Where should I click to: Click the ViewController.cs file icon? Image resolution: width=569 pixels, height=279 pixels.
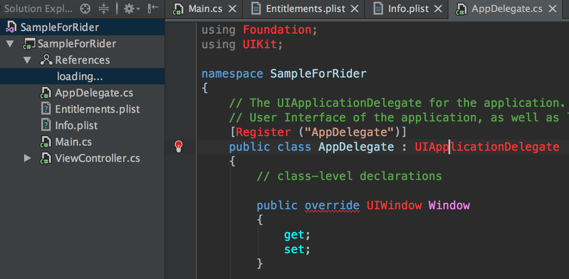pos(46,158)
